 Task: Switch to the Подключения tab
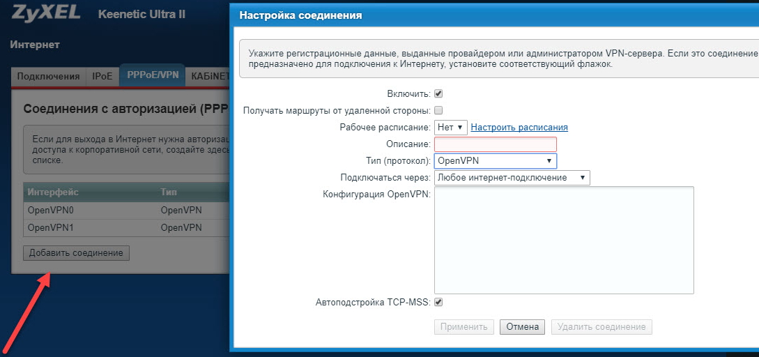click(x=49, y=77)
